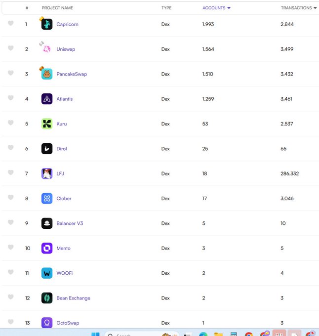Viewport: 319px width, 336px height.
Task: Click the transactions value 3,432
Action: click(287, 74)
